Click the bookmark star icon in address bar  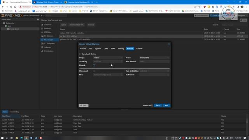(200, 7)
